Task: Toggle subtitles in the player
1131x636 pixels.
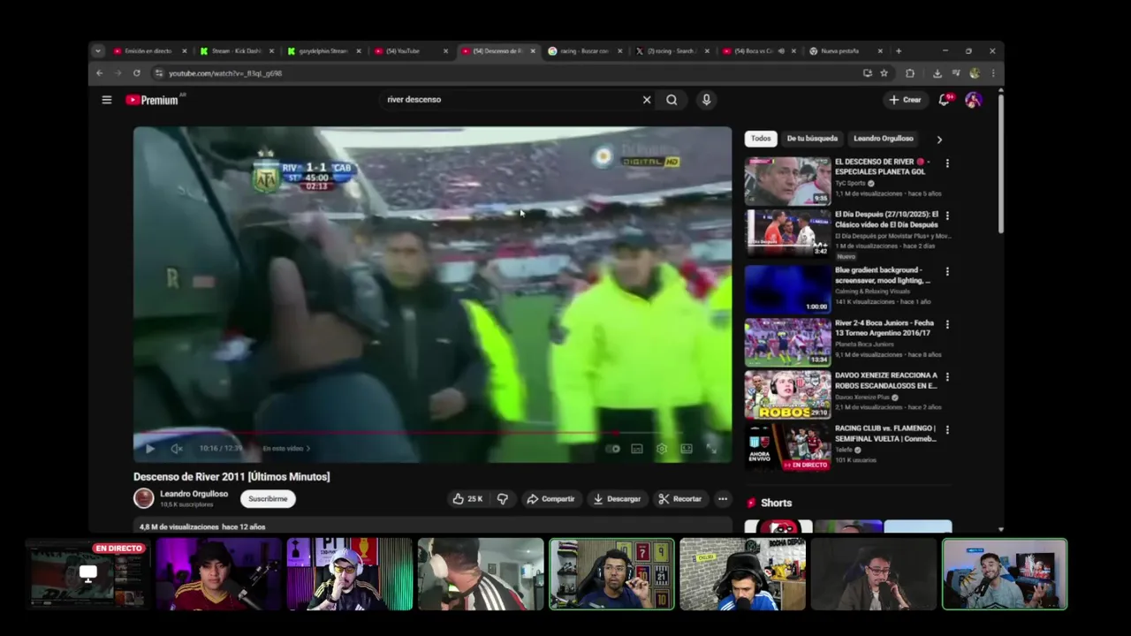Action: [637, 449]
